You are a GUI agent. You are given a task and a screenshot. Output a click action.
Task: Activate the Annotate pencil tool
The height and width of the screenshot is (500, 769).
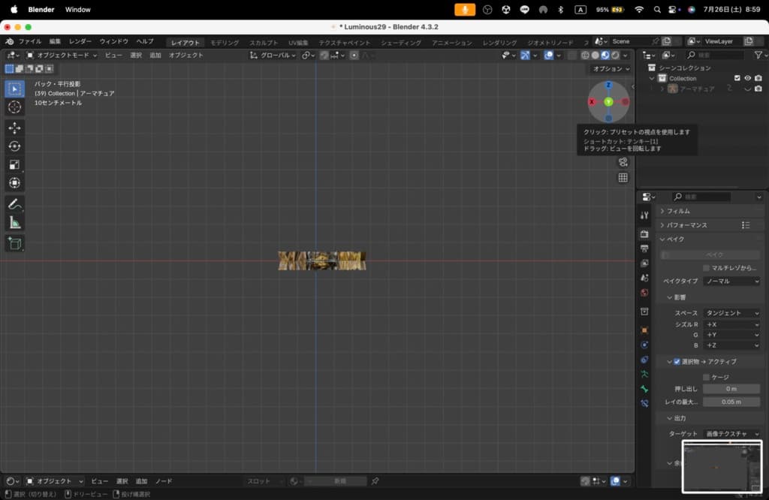pyautogui.click(x=14, y=204)
